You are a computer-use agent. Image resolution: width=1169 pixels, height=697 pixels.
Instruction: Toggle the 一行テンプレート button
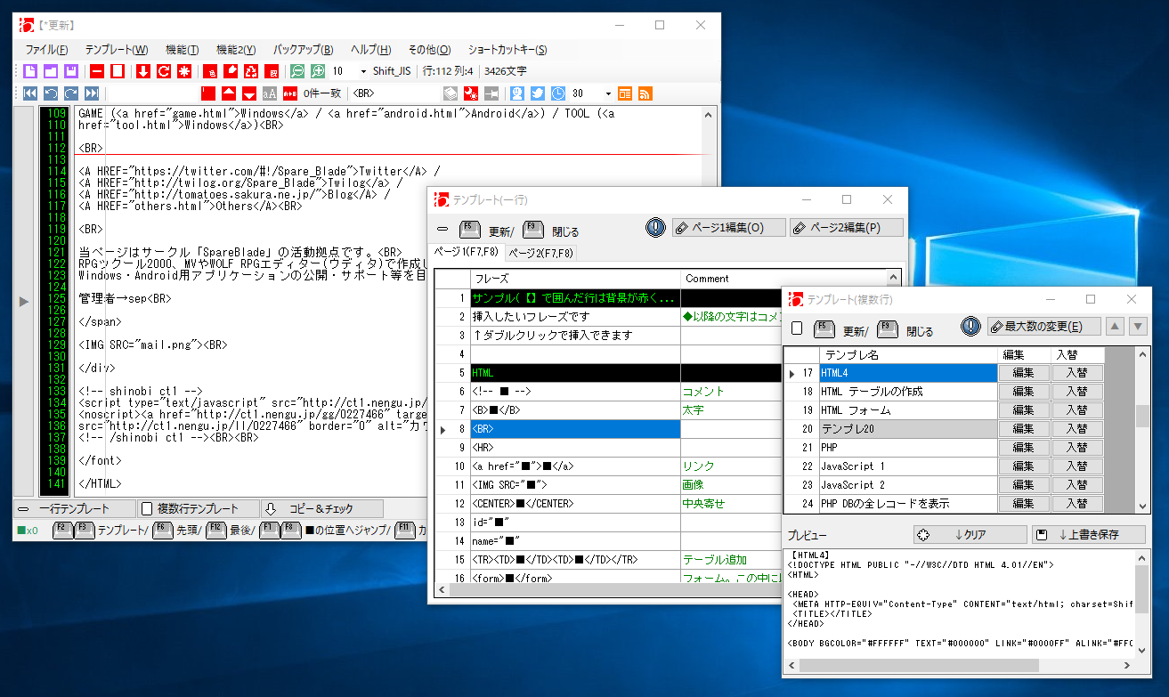click(75, 508)
